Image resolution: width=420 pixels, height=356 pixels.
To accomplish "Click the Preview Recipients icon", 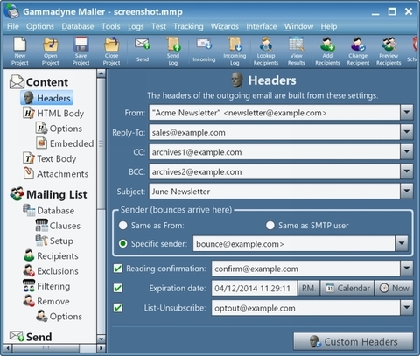I will [388, 51].
